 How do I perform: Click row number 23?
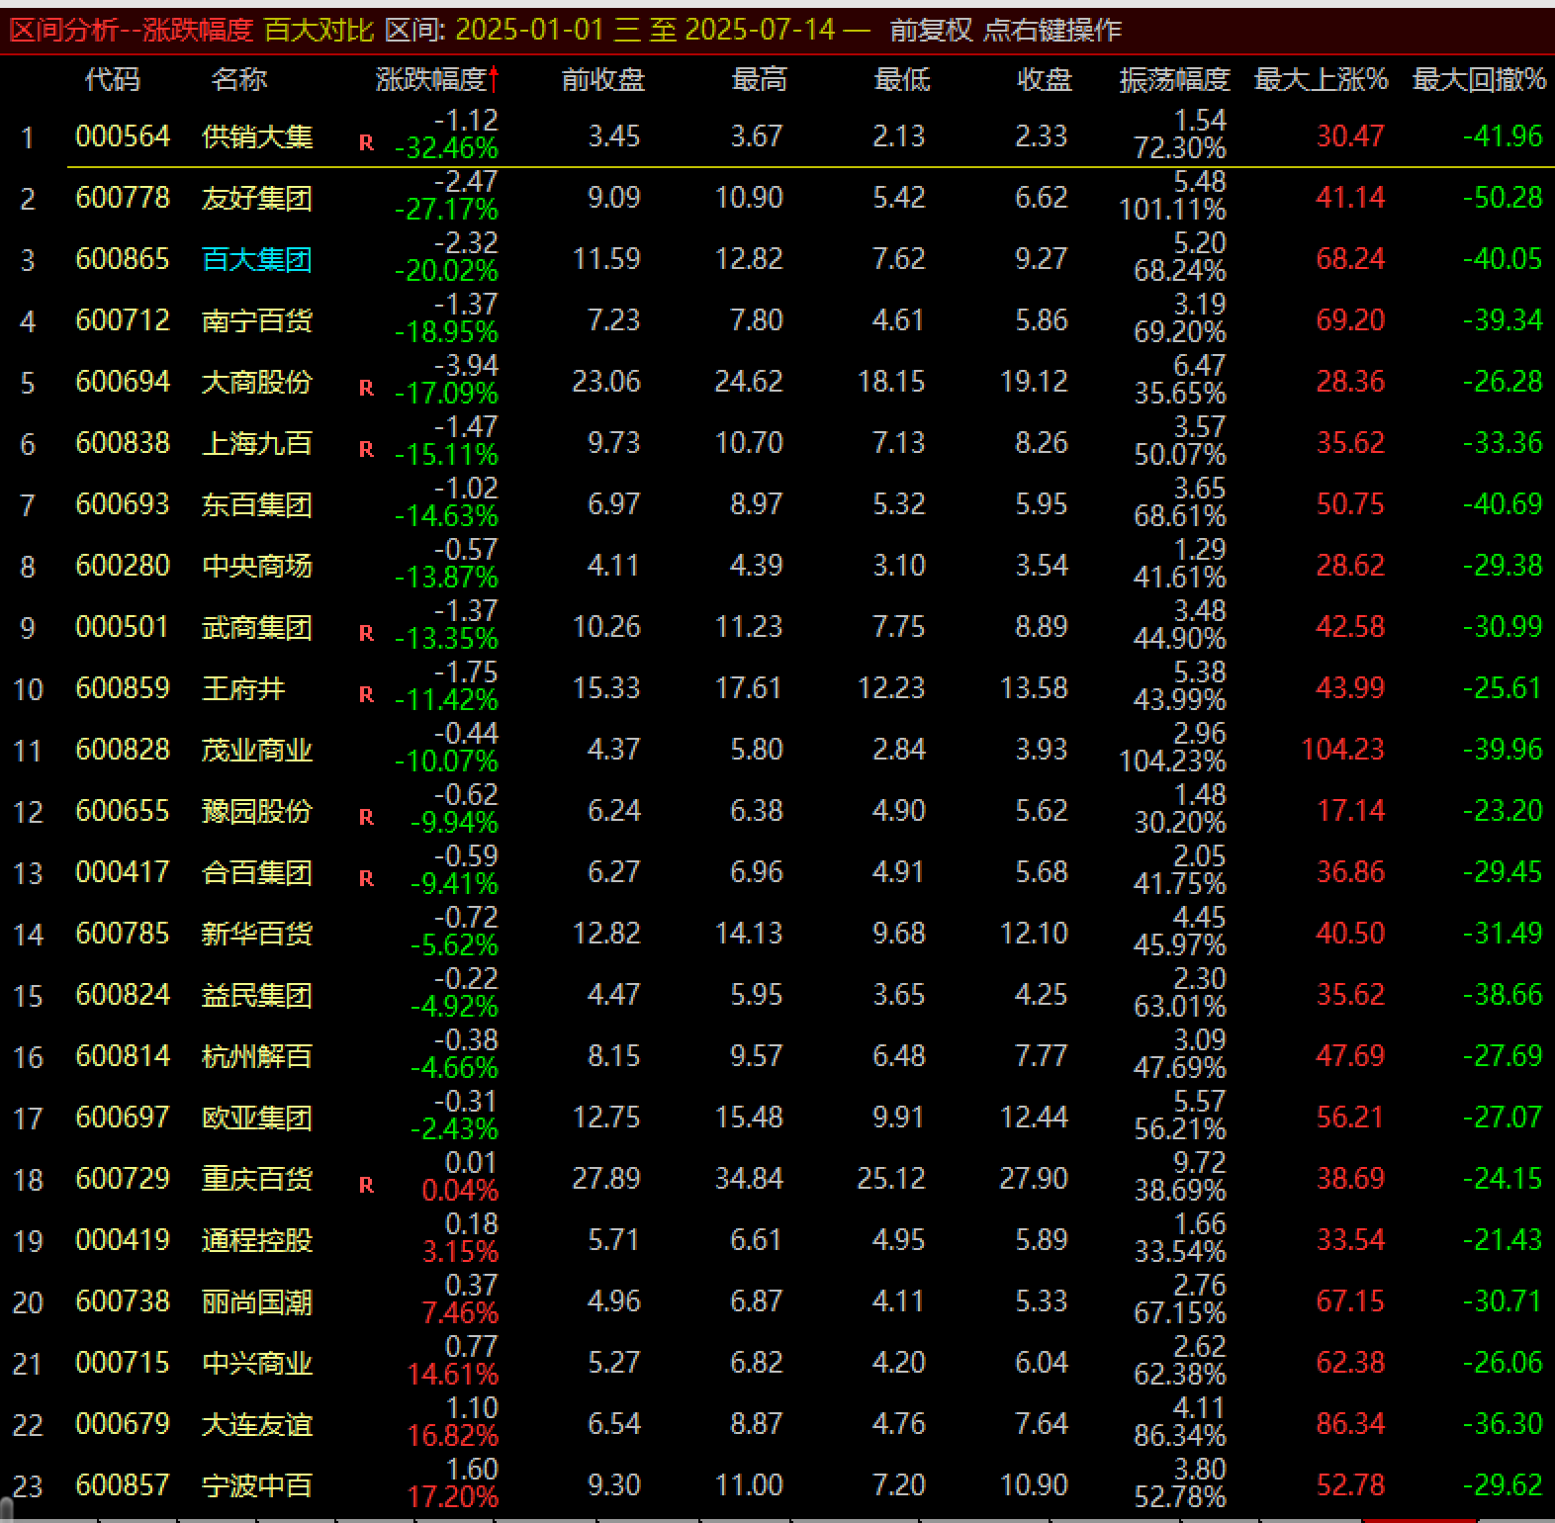click(x=28, y=1486)
